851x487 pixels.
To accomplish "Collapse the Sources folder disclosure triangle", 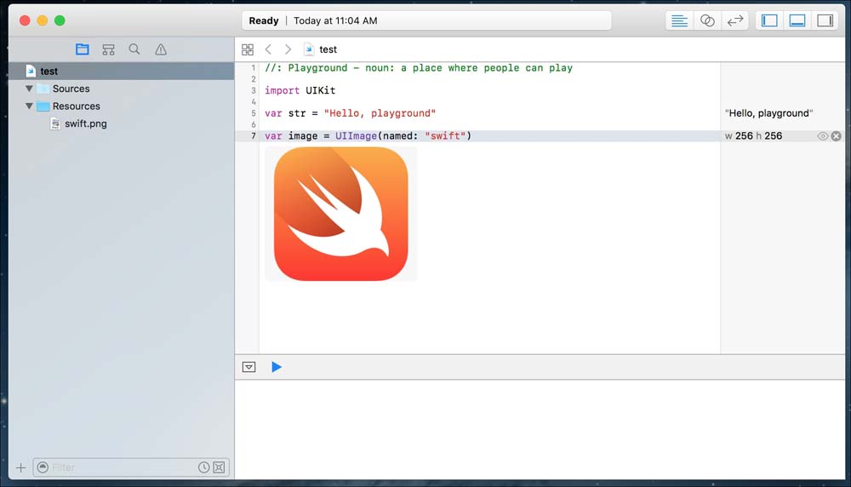I will pos(30,89).
